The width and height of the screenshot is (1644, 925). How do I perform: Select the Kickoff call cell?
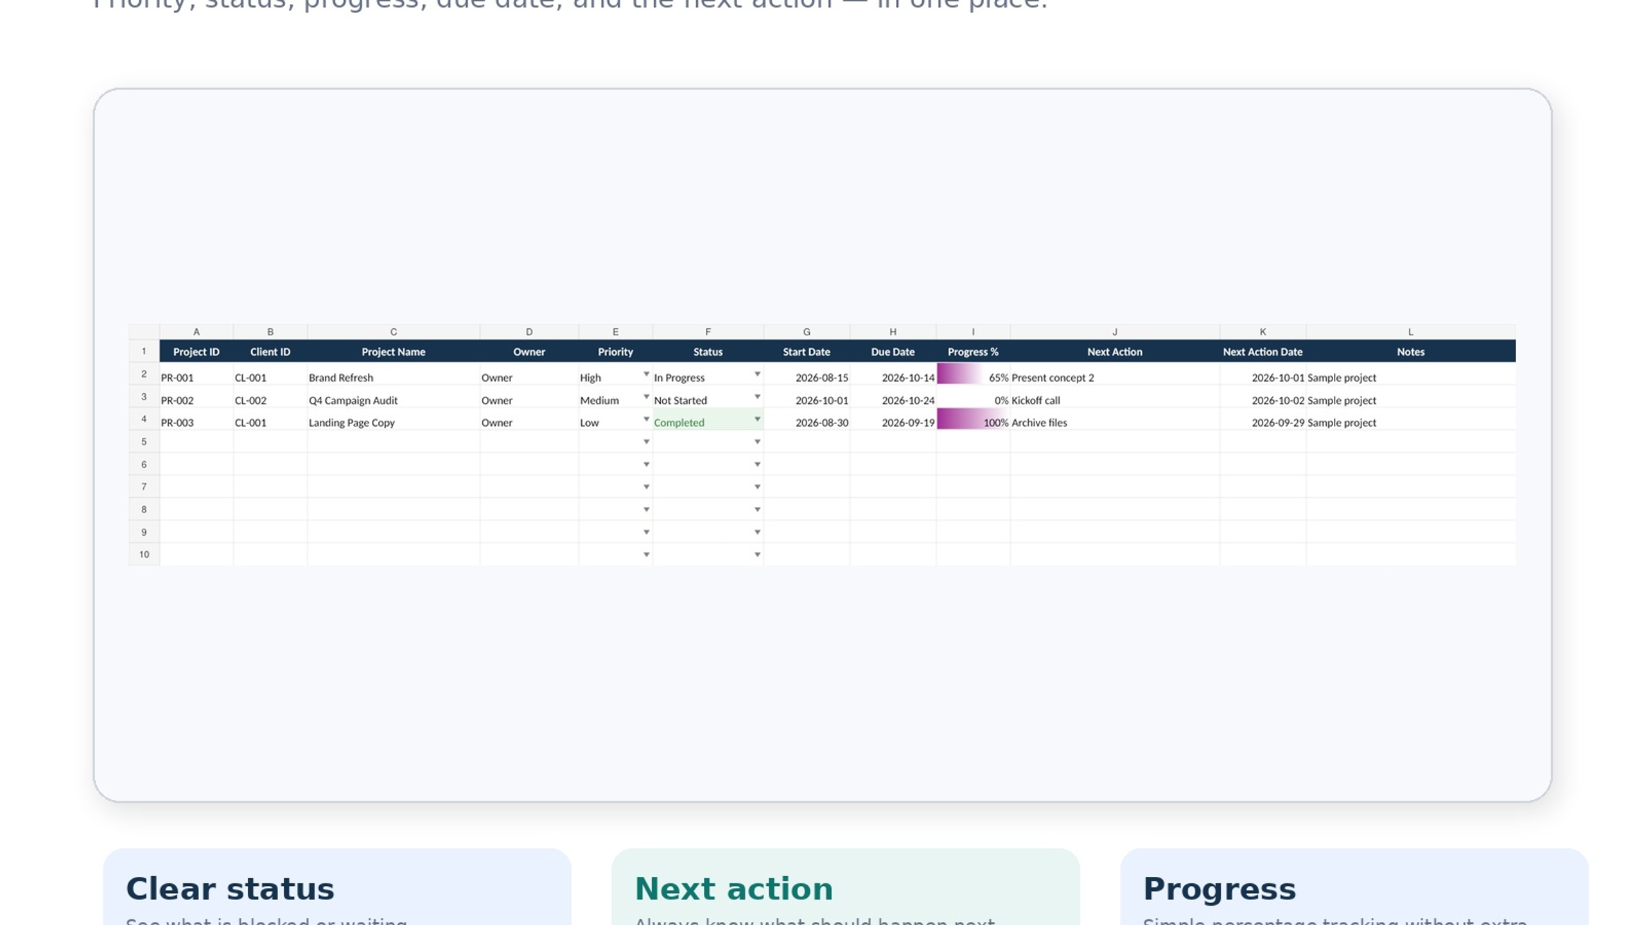tap(1115, 397)
